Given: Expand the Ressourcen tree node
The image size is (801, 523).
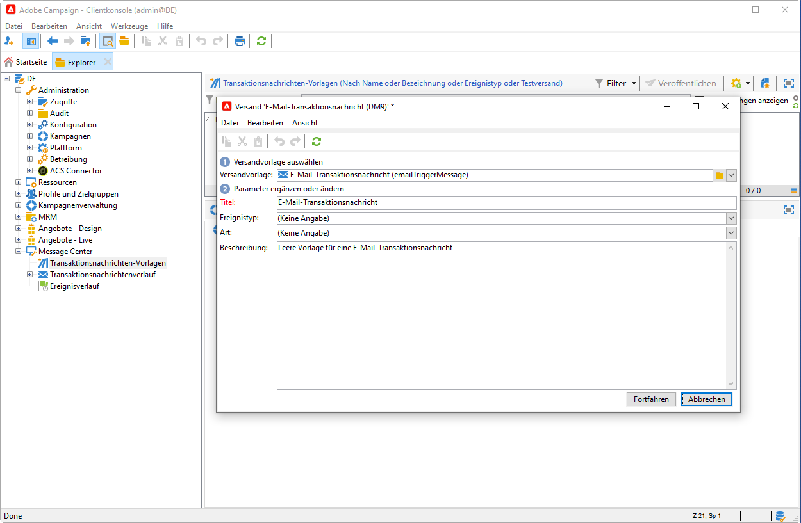Looking at the screenshot, I should pyautogui.click(x=19, y=182).
